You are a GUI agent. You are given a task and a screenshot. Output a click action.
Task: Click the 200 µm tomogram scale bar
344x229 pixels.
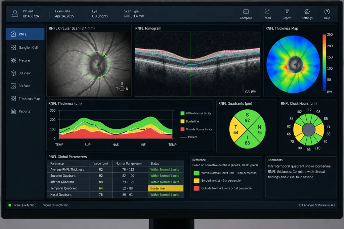[249, 89]
